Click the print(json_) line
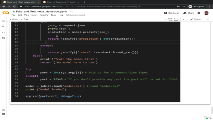Screen dimensions: 213x120 (x=59, y=29)
